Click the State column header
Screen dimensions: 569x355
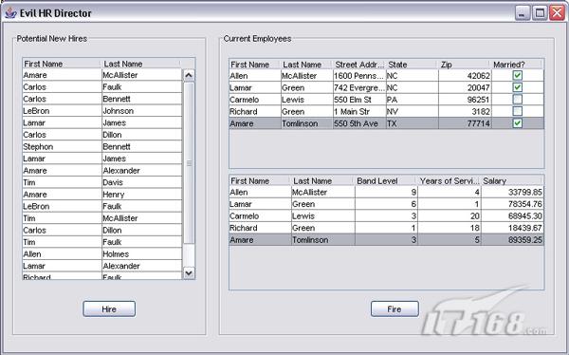tap(413, 65)
